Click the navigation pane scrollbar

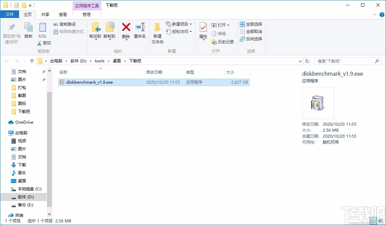[x=49, y=140]
